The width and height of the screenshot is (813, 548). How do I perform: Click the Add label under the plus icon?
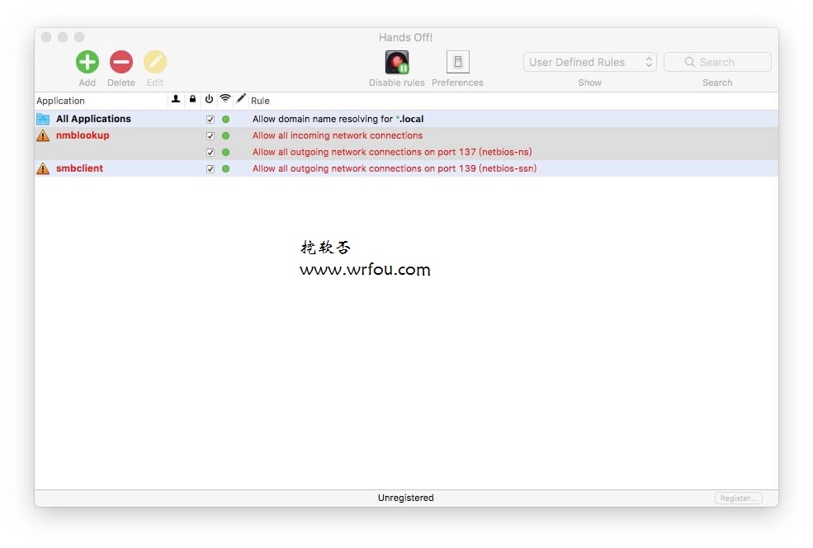[87, 83]
